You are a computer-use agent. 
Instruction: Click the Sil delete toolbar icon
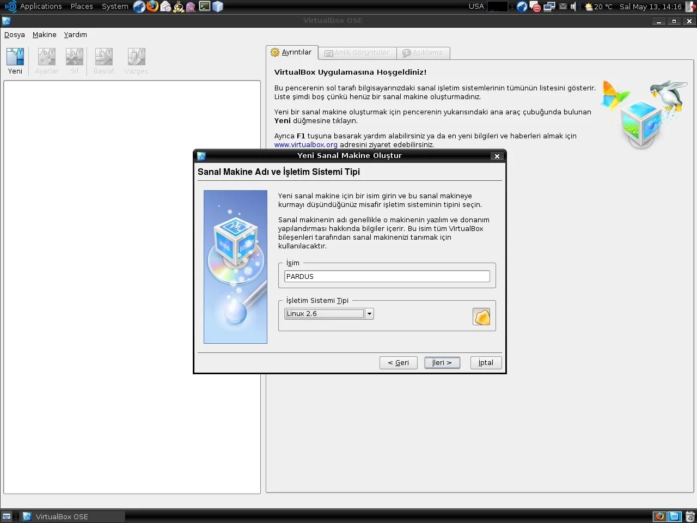pyautogui.click(x=75, y=57)
